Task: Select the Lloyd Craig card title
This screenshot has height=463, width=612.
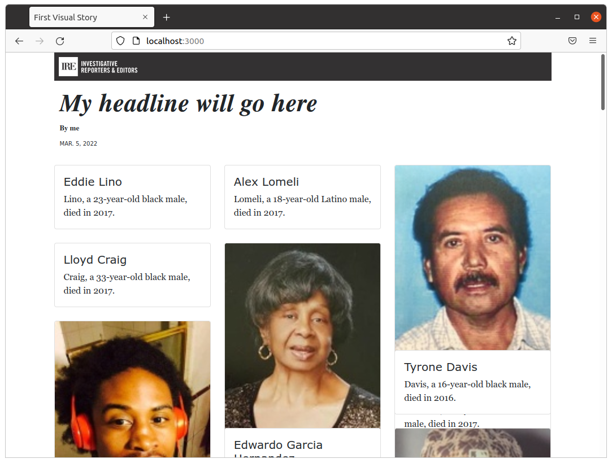Action: click(96, 260)
